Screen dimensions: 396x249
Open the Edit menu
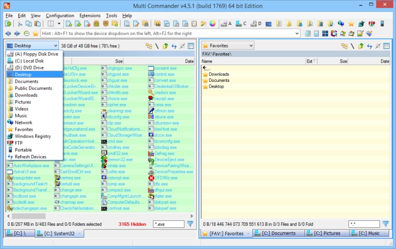[22, 16]
